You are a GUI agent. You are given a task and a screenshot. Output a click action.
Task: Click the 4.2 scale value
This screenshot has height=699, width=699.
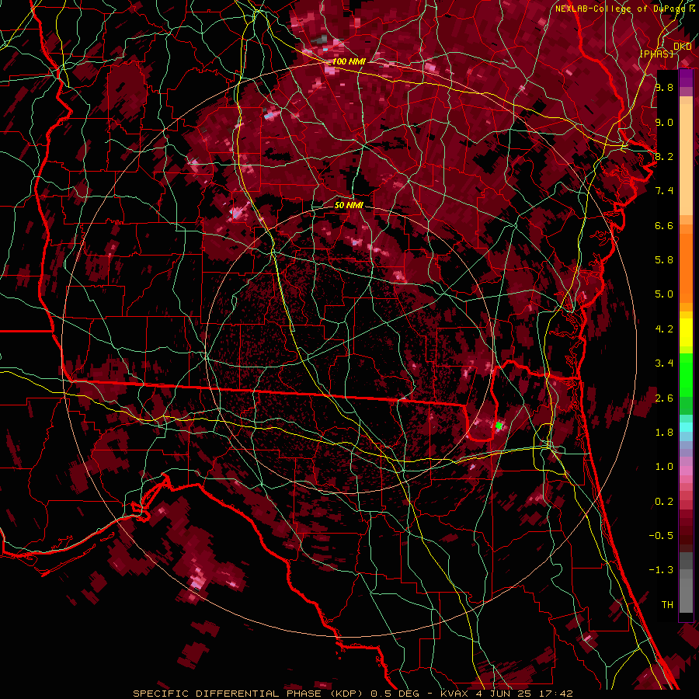[x=664, y=329]
